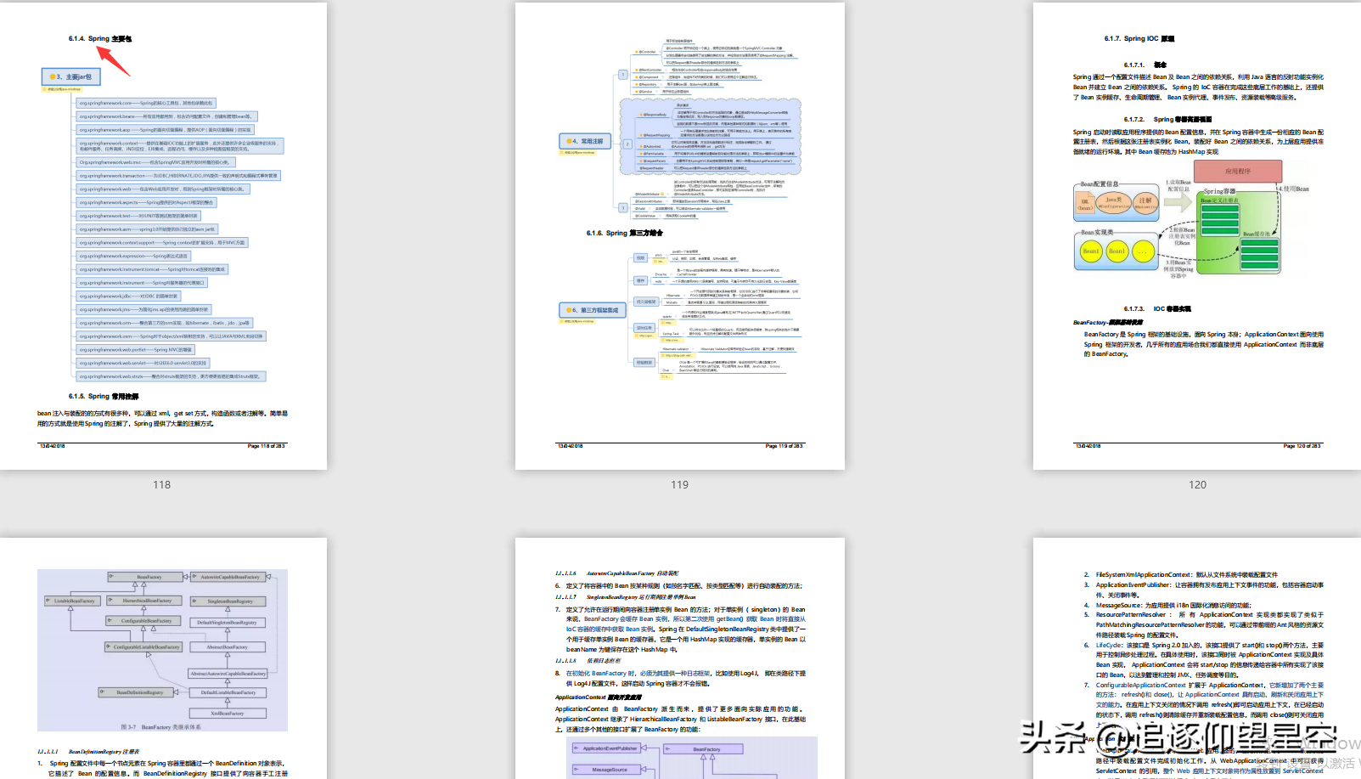Click the heading '6.1.4. Spring 主要包'
1361x779 pixels.
click(100, 38)
